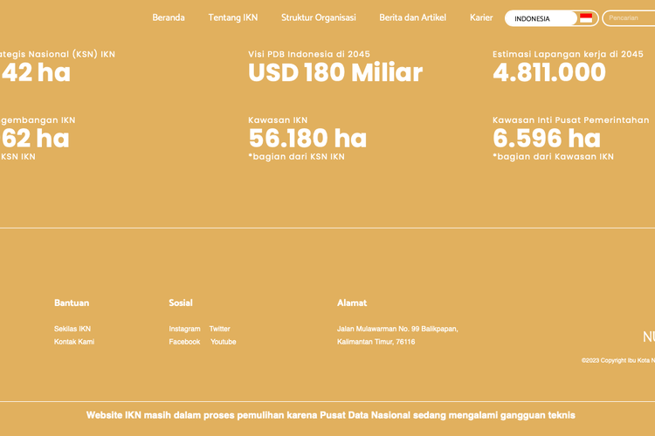Open Struktur Organisasi in navigation
This screenshot has width=655, height=436.
(x=318, y=17)
